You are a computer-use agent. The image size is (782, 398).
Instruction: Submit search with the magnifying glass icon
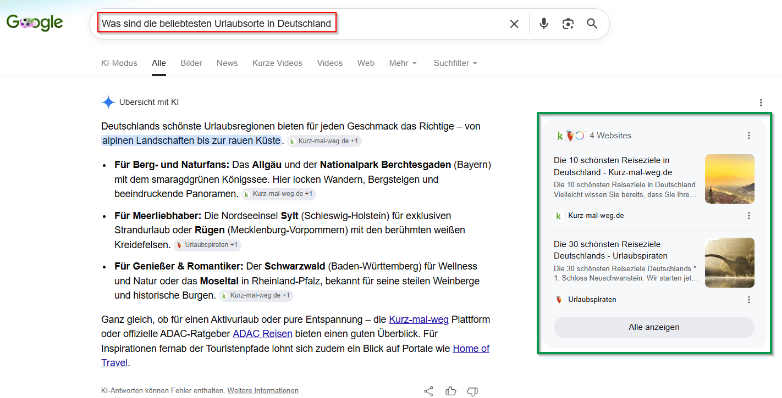click(592, 24)
